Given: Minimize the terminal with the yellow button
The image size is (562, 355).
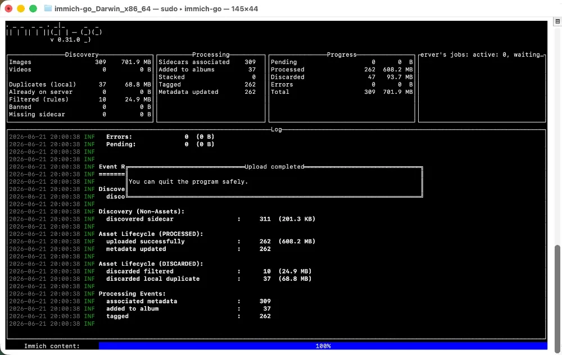Looking at the screenshot, I should point(21,8).
